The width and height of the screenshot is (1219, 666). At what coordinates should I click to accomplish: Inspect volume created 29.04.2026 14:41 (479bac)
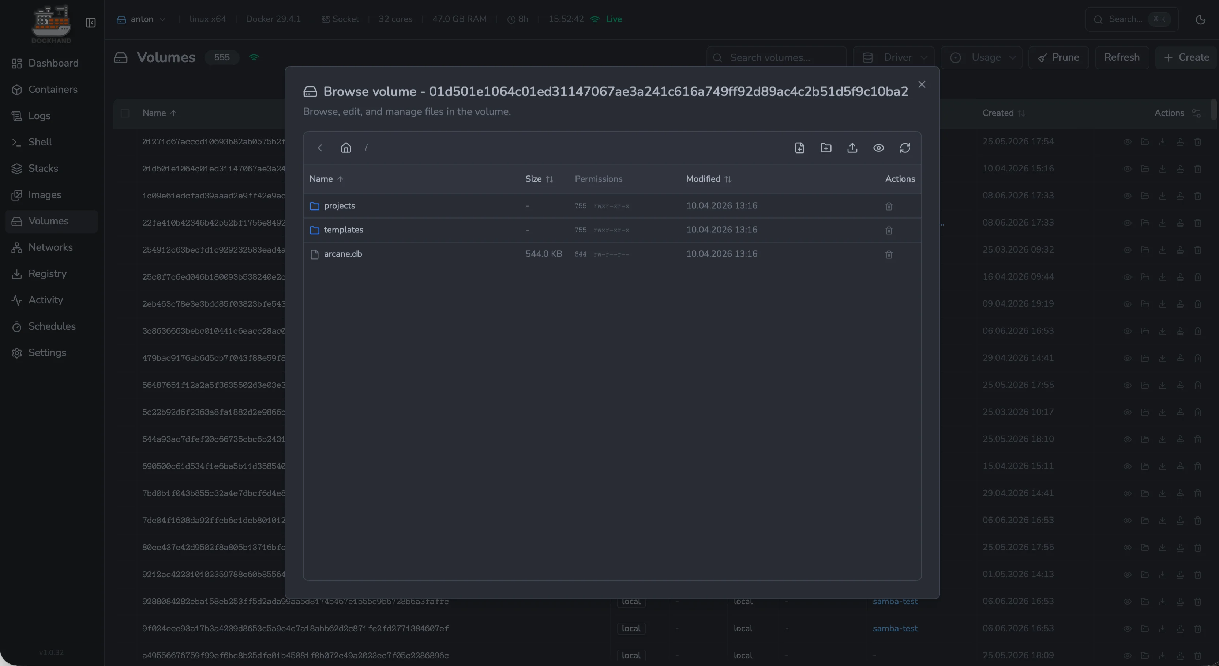(1127, 358)
